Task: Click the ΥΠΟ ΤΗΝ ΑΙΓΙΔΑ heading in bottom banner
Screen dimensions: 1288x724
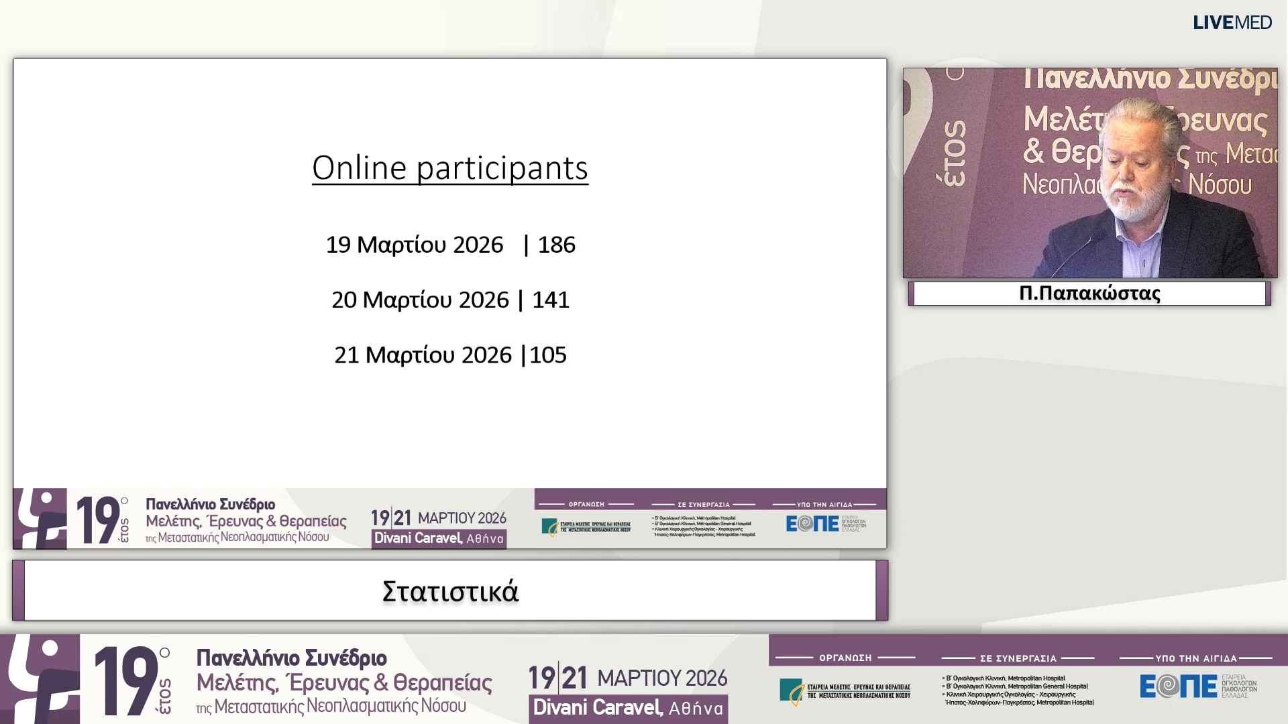Action: point(1196,658)
